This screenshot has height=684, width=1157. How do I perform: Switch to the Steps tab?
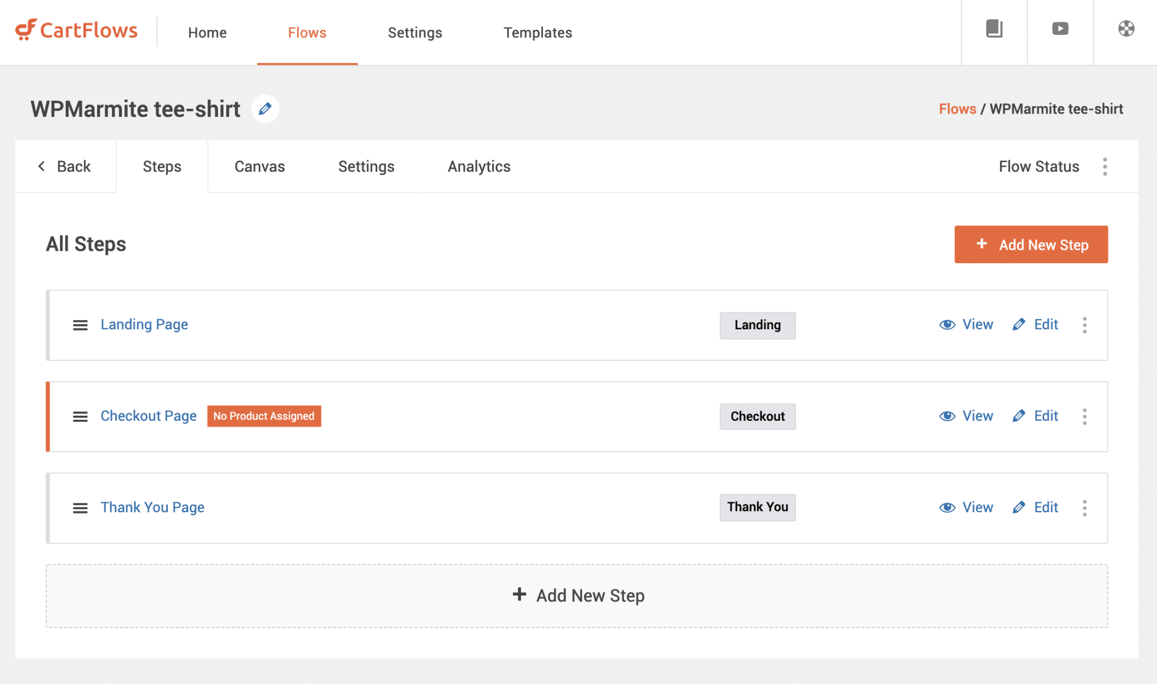pyautogui.click(x=162, y=167)
